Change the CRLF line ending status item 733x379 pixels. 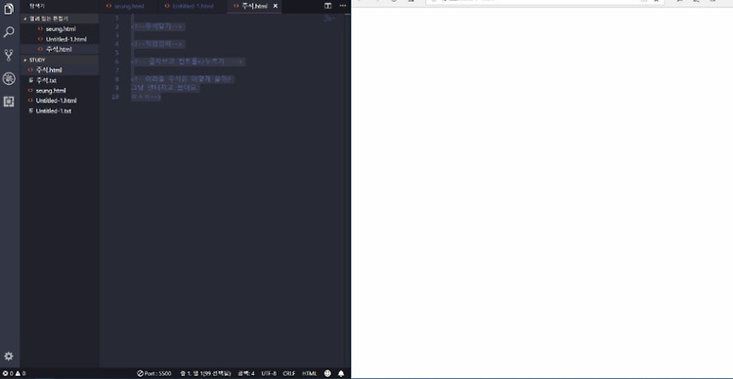(x=288, y=374)
